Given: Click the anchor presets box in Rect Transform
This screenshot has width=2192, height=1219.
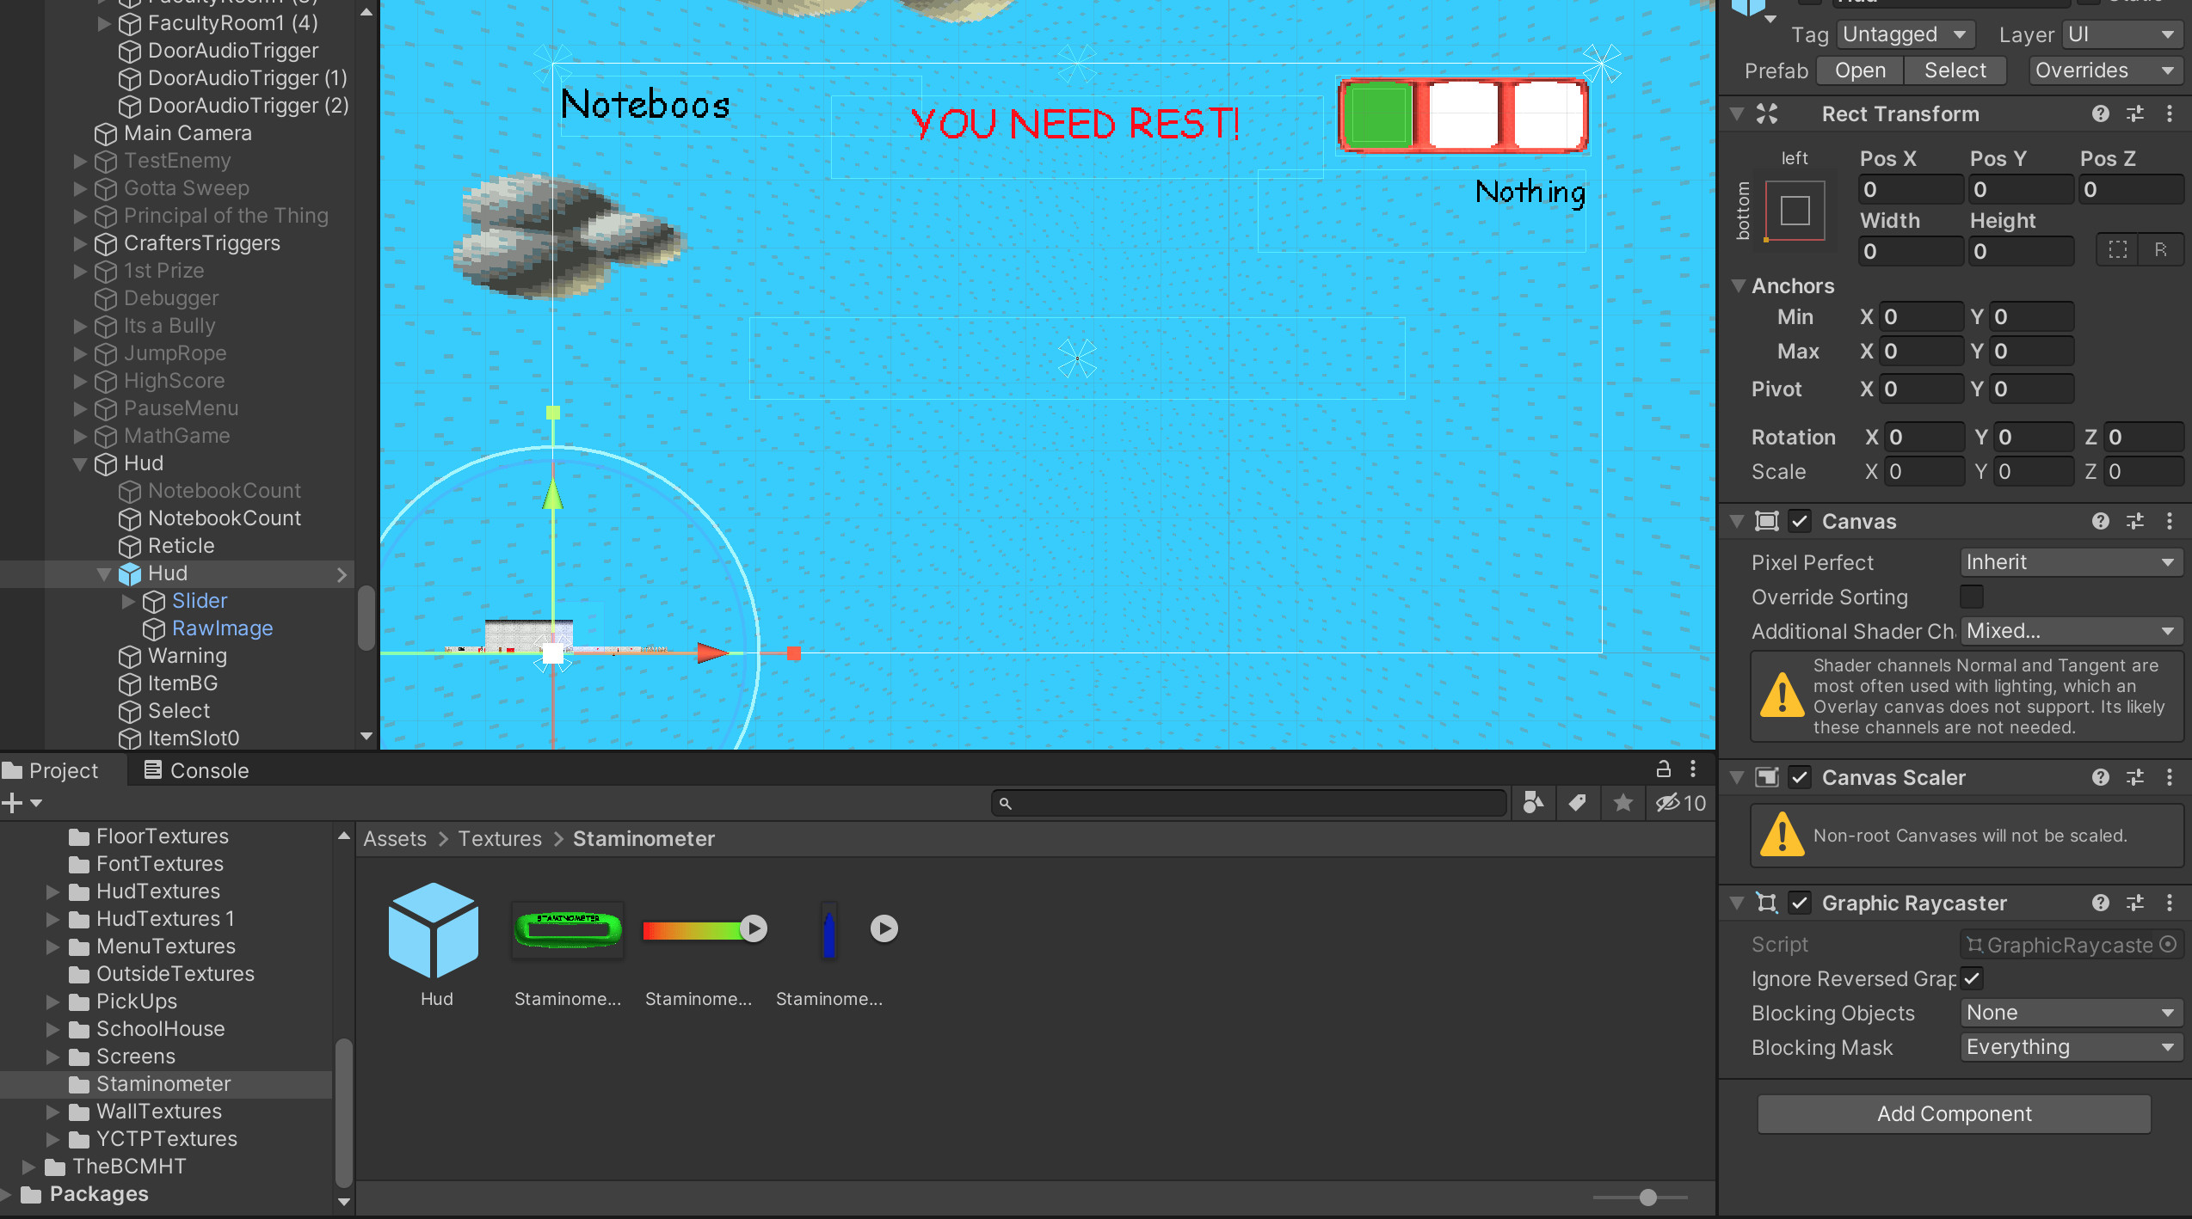Looking at the screenshot, I should point(1795,211).
